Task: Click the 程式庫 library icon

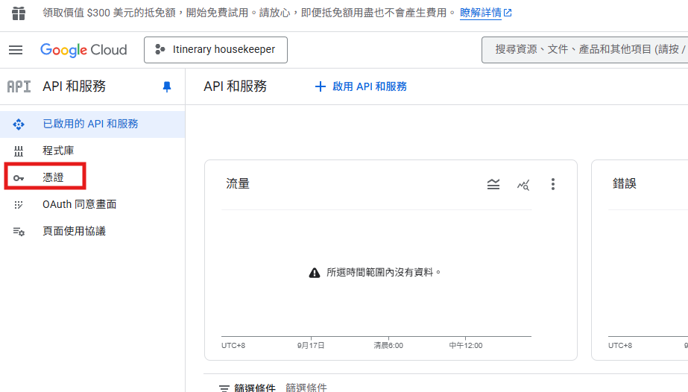Action: [19, 151]
